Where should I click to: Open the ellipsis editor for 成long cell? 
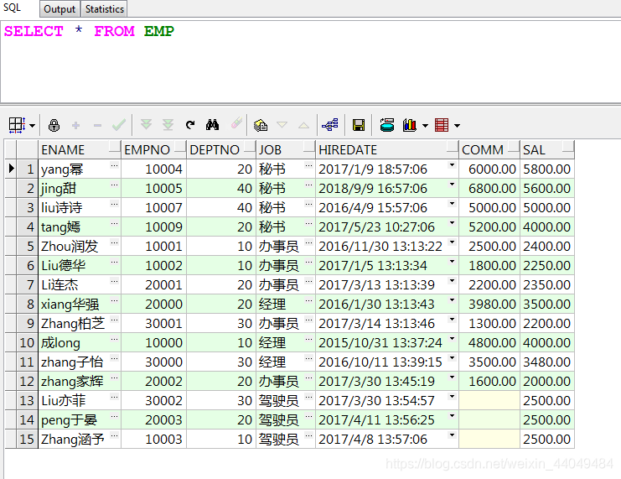115,340
